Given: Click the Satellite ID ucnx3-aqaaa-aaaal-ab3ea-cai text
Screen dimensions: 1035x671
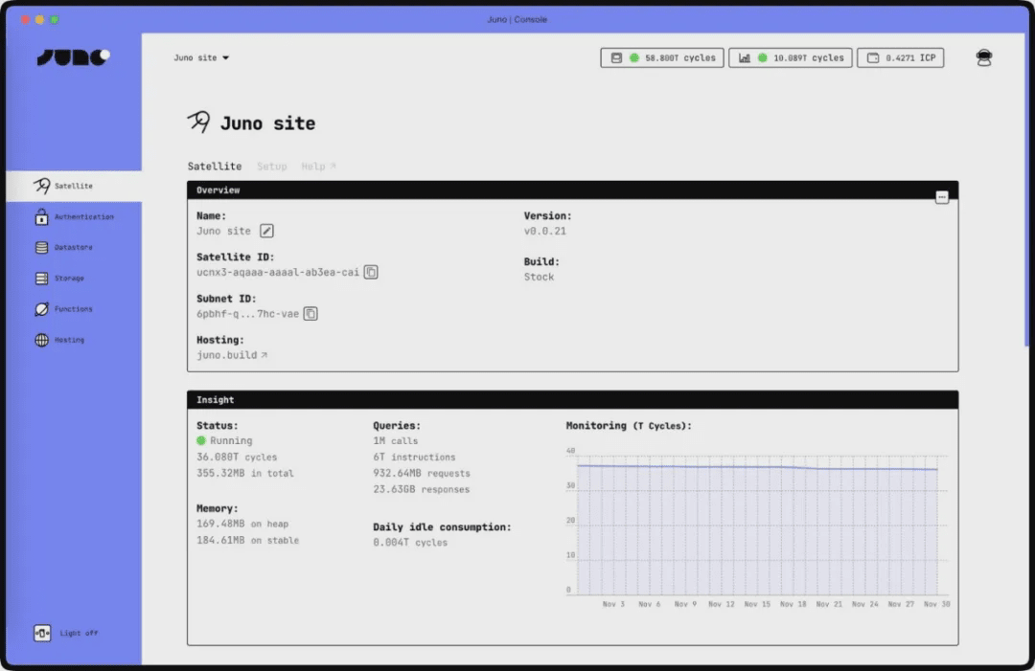Looking at the screenshot, I should (x=278, y=272).
